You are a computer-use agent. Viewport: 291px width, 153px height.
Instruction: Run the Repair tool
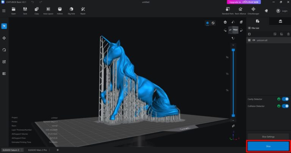pos(83,10)
